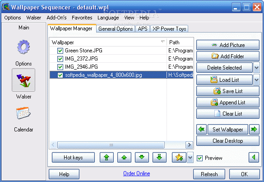Switch to the General Options tab
Image resolution: width=264 pixels, height=182 pixels.
[x=116, y=29]
